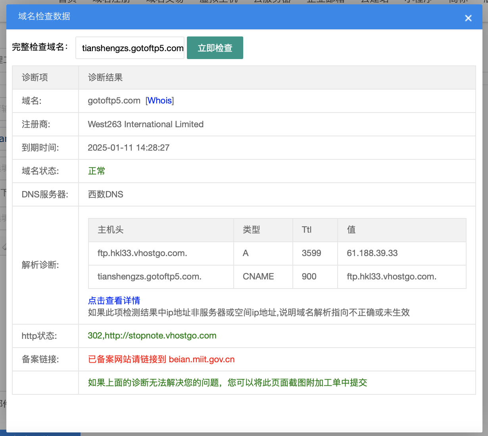The height and width of the screenshot is (436, 488).
Task: Click the 点击查看详情 link
Action: click(x=114, y=300)
